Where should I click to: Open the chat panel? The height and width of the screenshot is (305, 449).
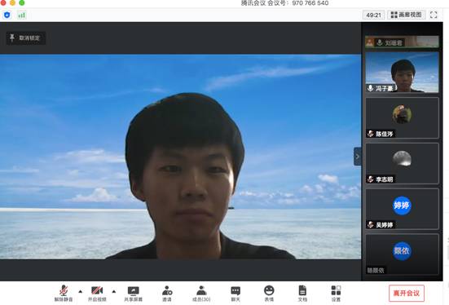[236, 294]
